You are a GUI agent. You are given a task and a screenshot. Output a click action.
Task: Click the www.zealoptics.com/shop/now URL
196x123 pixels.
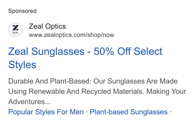point(71,35)
